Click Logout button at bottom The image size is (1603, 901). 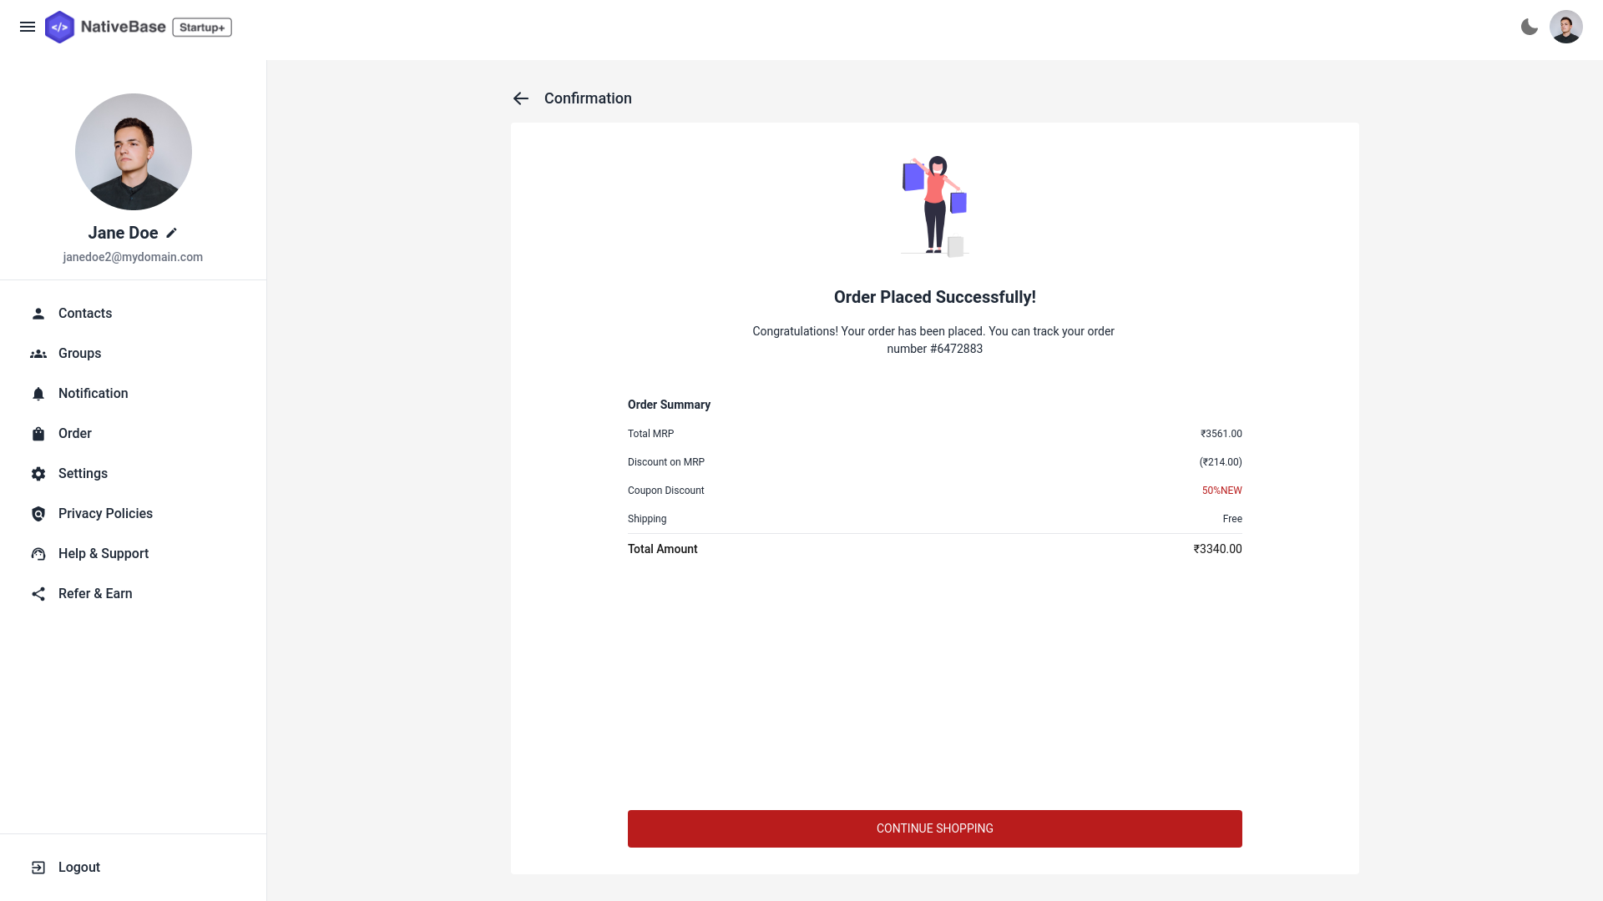click(x=78, y=867)
